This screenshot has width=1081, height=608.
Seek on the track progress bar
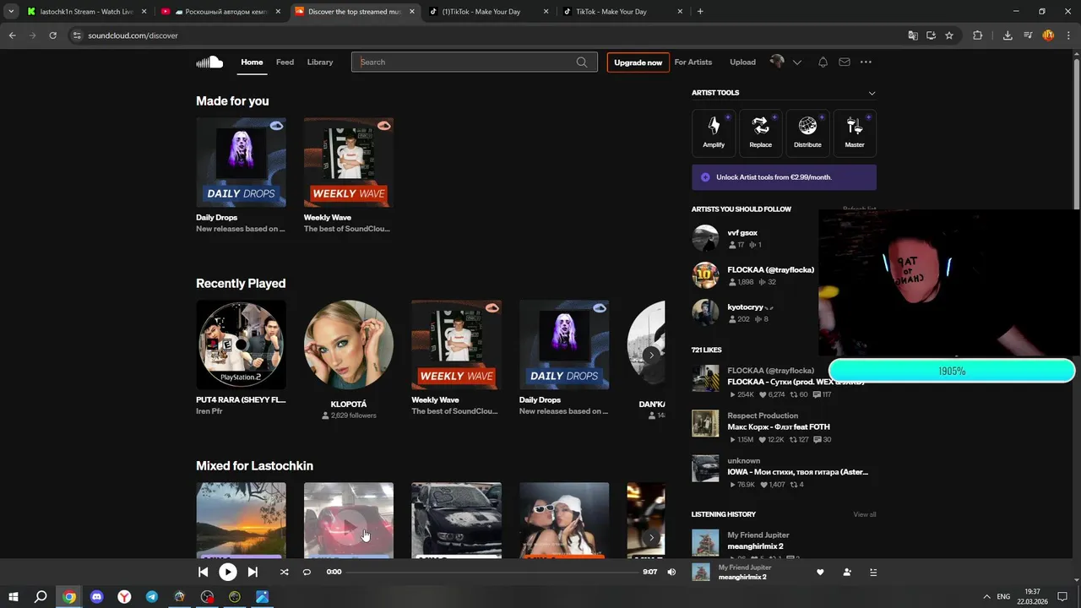pyautogui.click(x=494, y=572)
